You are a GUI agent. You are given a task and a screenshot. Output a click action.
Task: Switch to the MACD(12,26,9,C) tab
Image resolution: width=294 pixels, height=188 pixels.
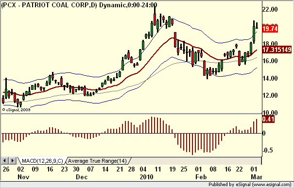tap(42, 161)
